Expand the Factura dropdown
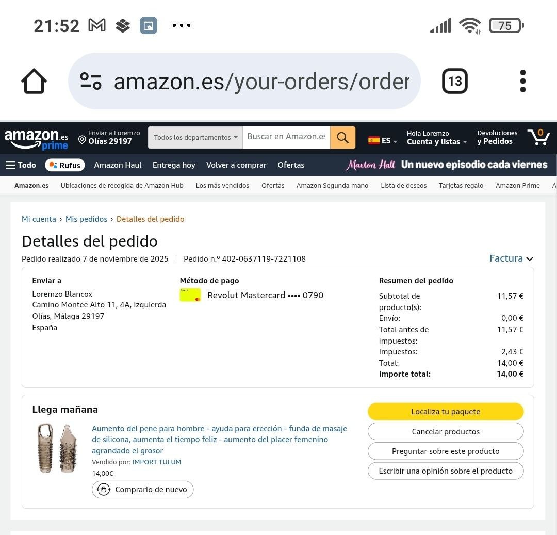Screen dimensions: 557x535 (x=511, y=258)
